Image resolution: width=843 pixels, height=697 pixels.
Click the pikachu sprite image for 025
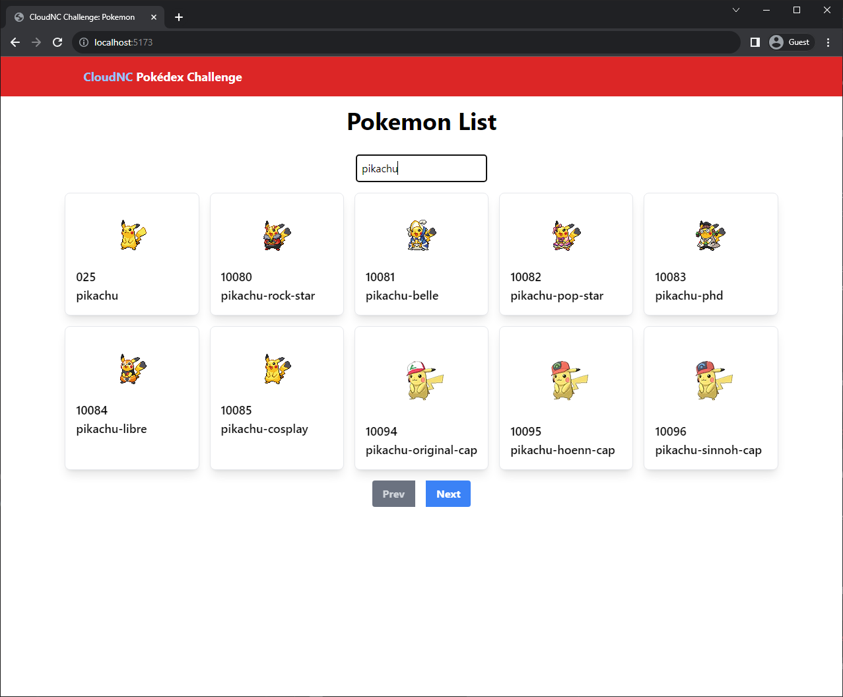132,236
